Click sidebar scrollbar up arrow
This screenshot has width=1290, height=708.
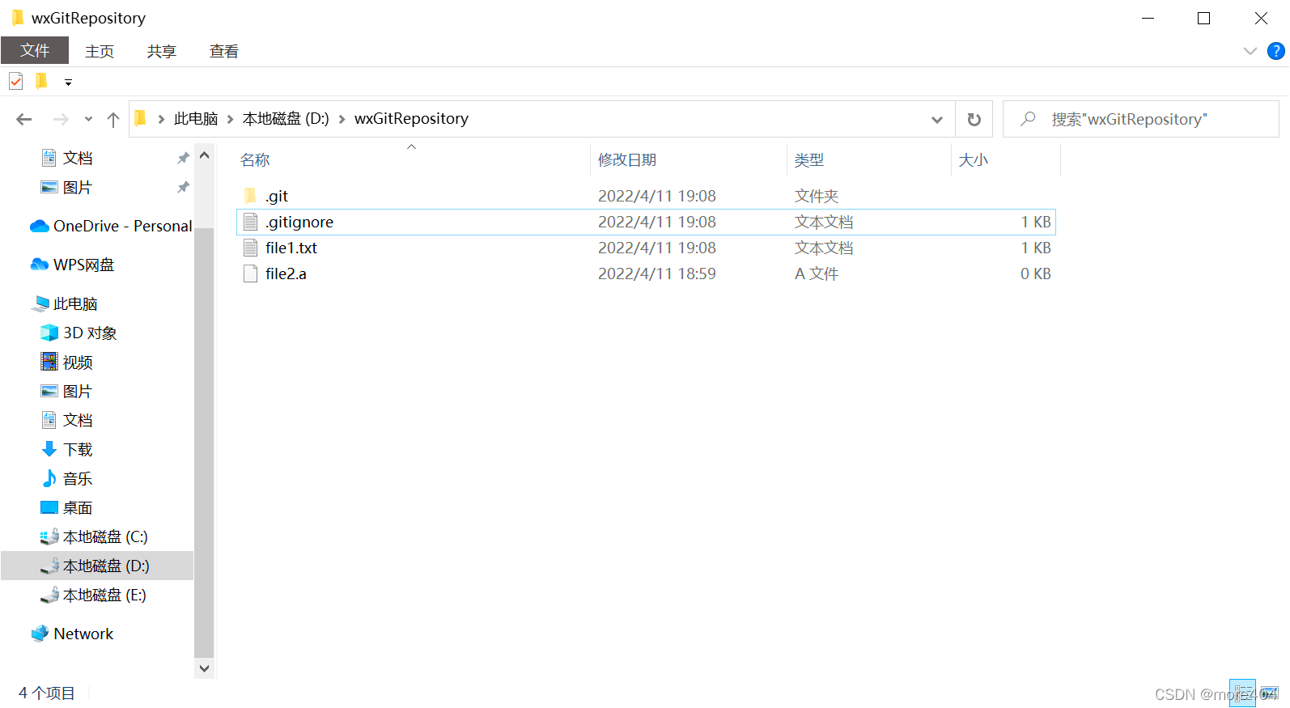(x=204, y=155)
